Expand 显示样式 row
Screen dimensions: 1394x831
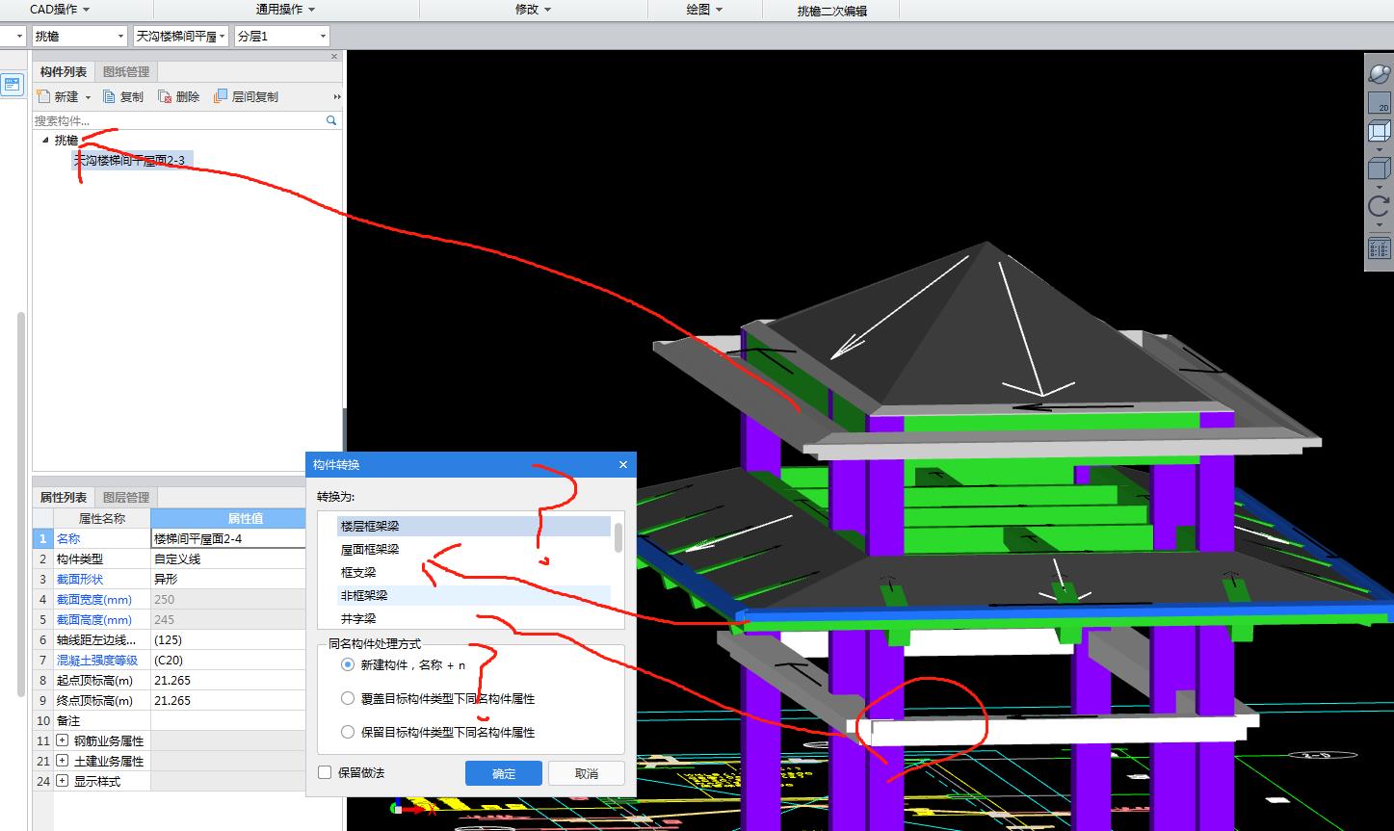coord(63,781)
